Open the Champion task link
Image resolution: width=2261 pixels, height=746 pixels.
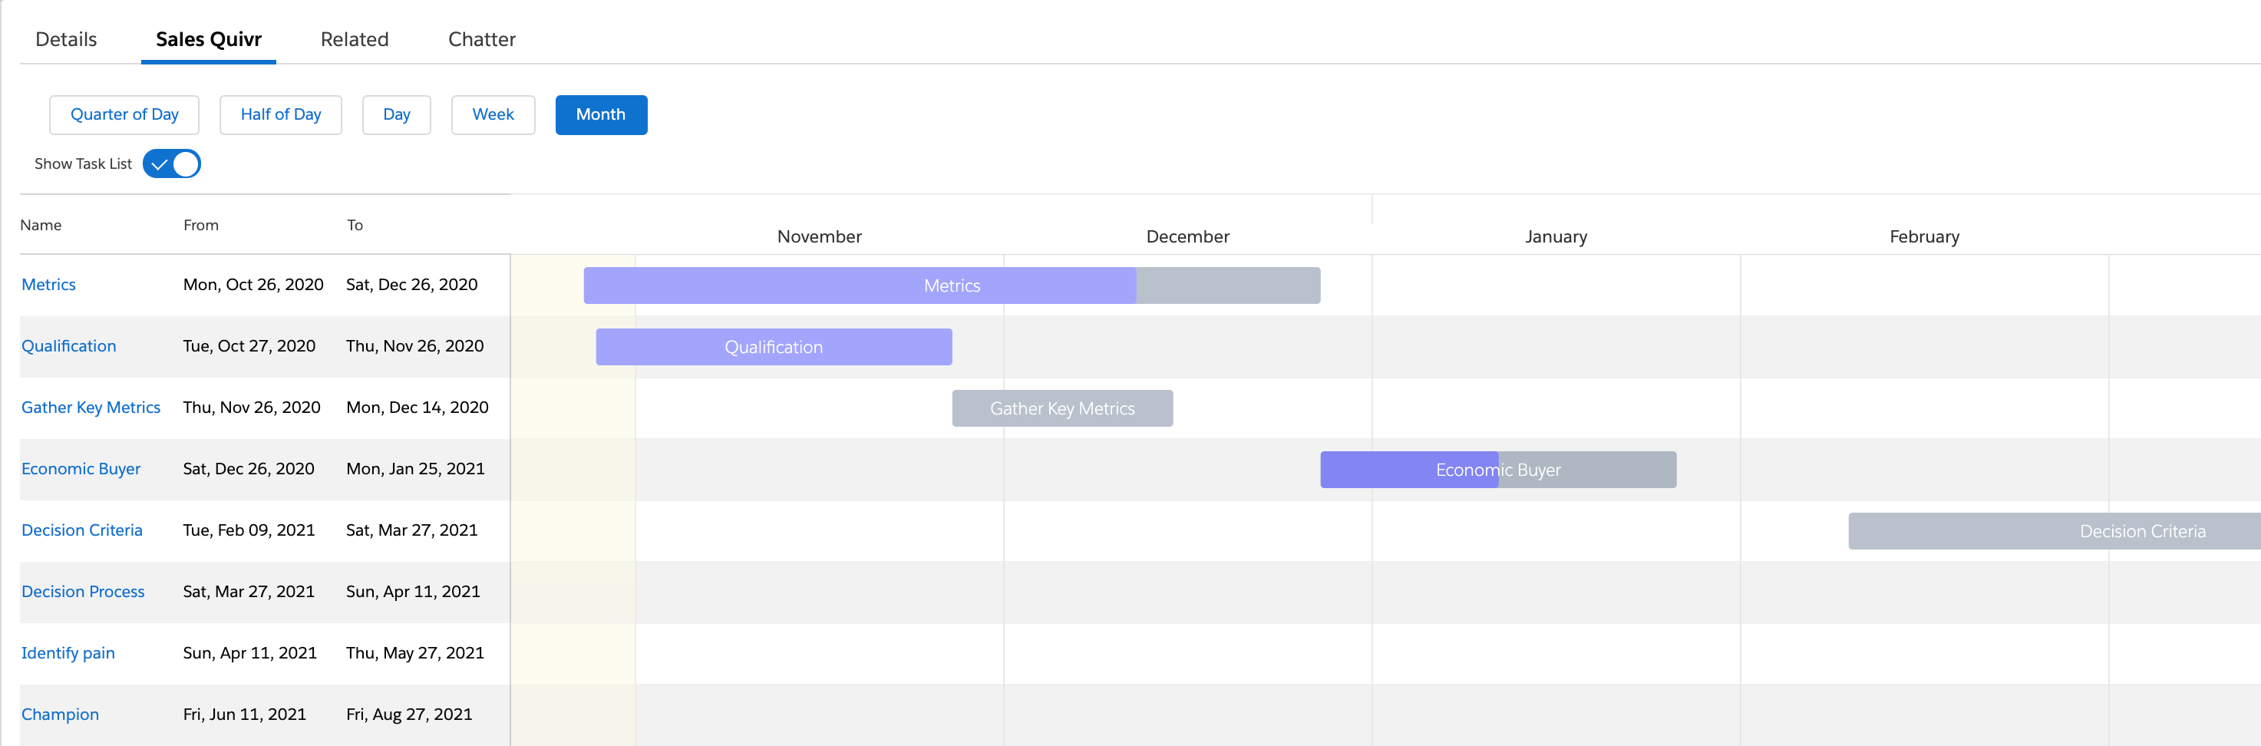coord(60,715)
